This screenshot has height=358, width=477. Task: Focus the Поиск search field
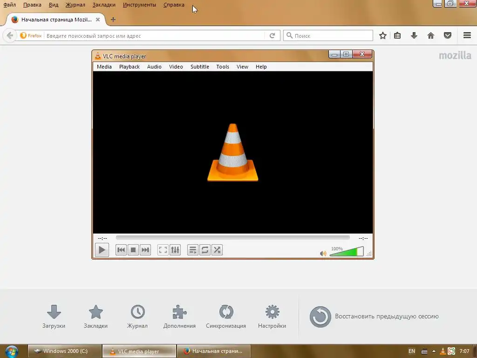coord(328,35)
